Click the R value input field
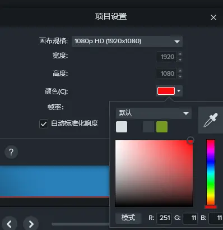The width and height of the screenshot is (223, 230). [x=164, y=218]
